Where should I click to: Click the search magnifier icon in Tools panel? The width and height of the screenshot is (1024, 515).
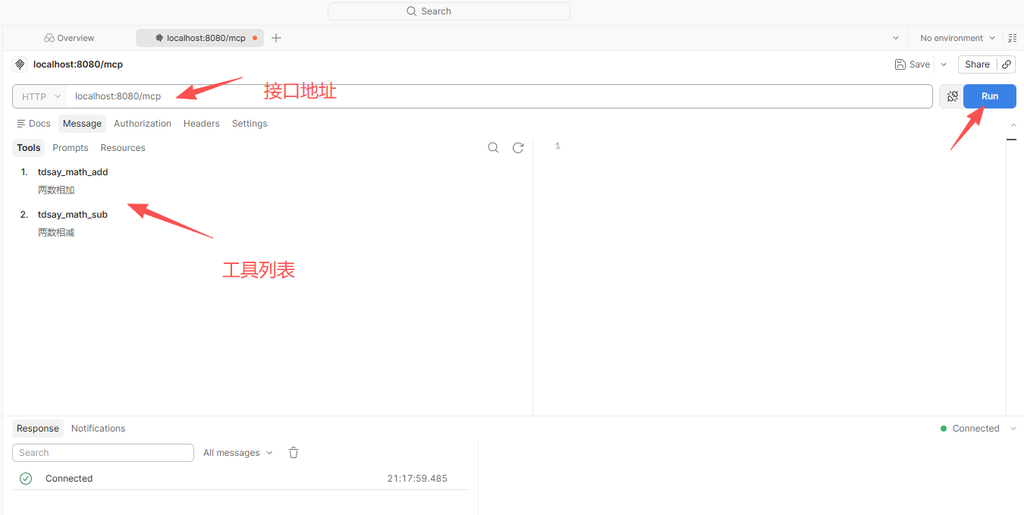(x=493, y=148)
